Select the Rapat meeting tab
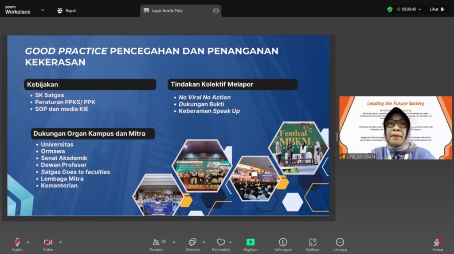Viewport: 454px width, 254px height. (x=67, y=11)
